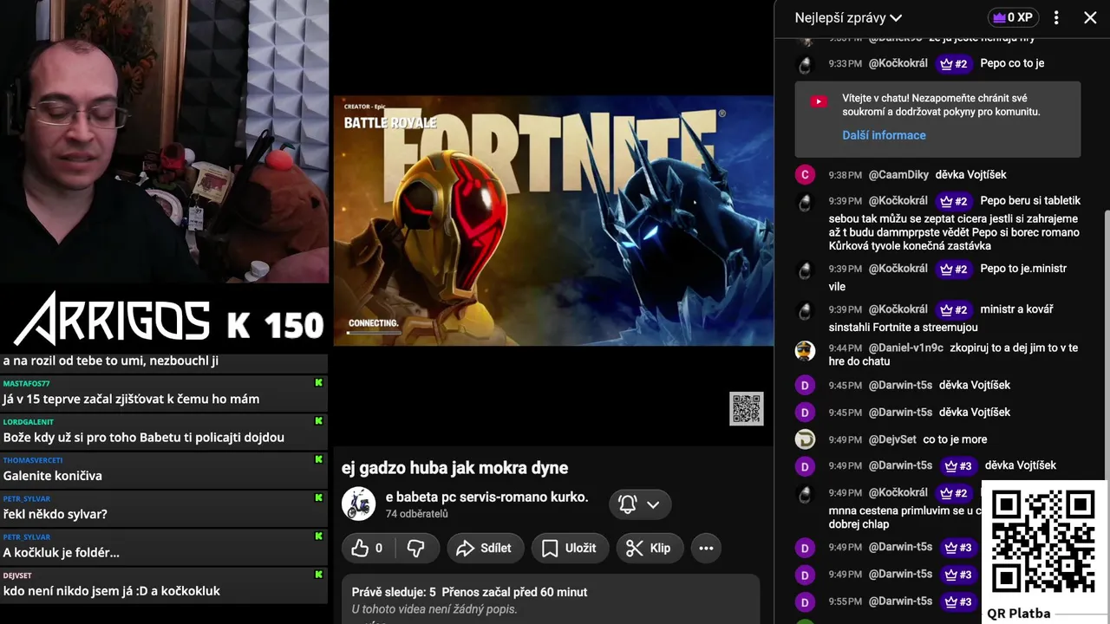This screenshot has height=624, width=1110.
Task: Click green Kick icon beside LORDGALENIT message
Action: point(318,421)
